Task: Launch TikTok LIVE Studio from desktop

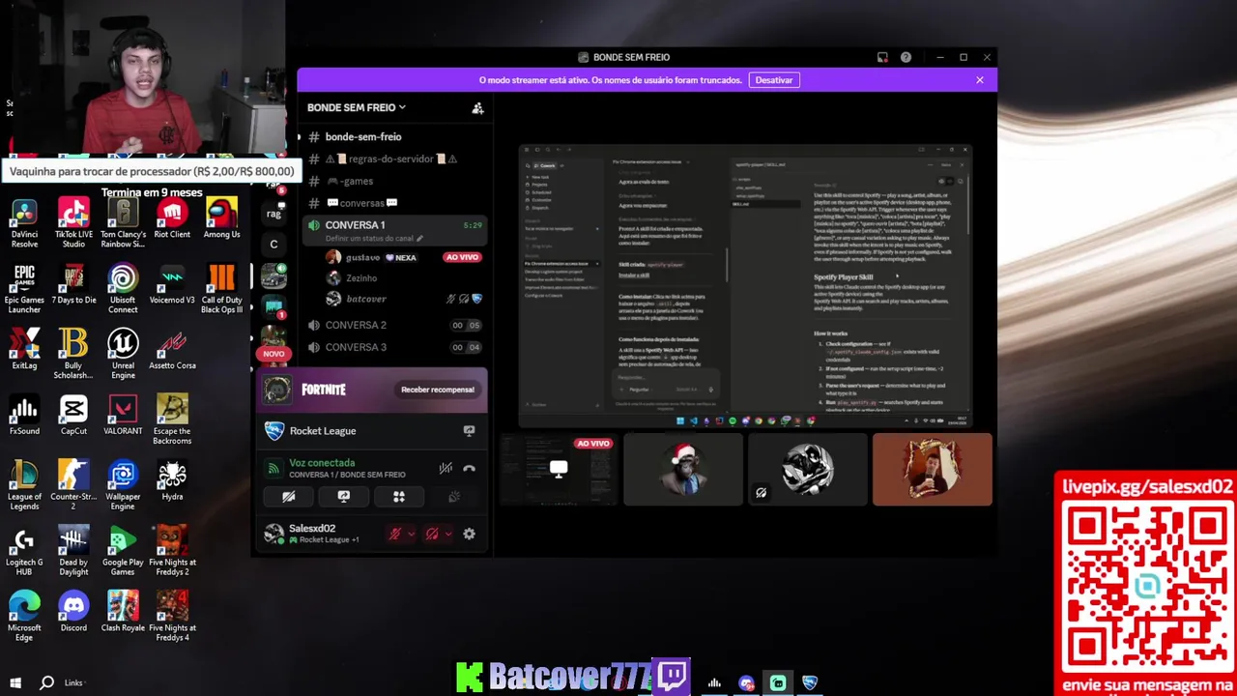Action: [73, 223]
